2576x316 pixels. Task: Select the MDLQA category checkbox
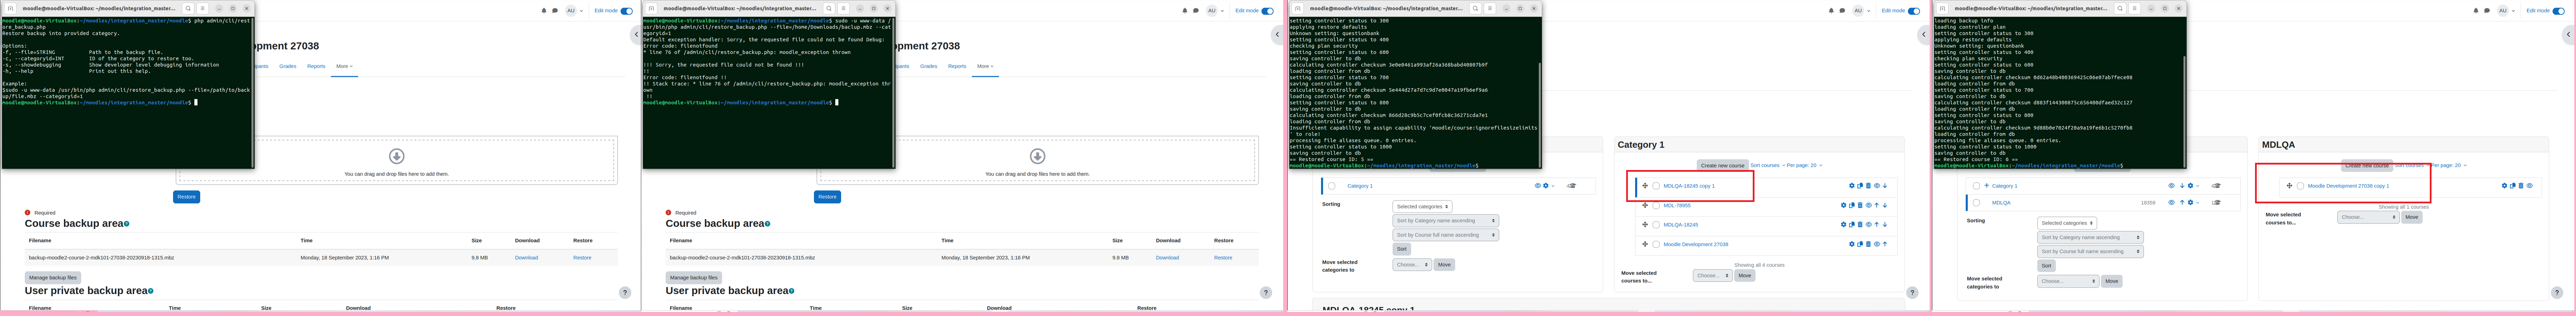pos(1976,203)
